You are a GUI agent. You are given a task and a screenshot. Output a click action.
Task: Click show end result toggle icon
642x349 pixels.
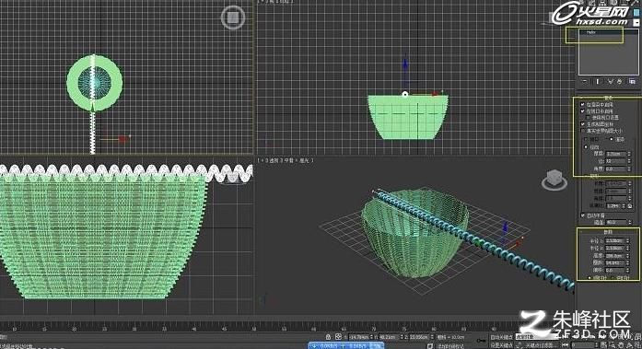598,82
